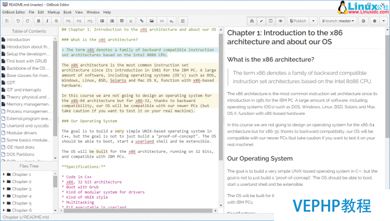
Task: Click the Publish button
Action: click(x=298, y=21)
